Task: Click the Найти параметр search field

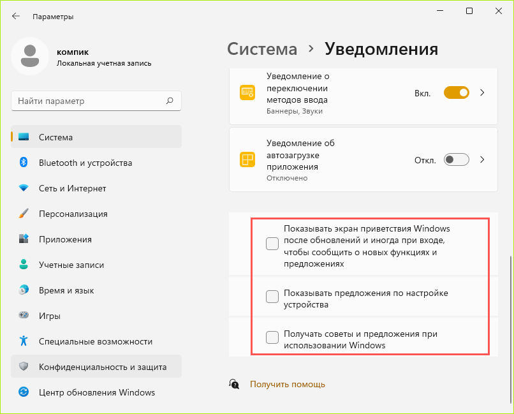Action: [96, 101]
